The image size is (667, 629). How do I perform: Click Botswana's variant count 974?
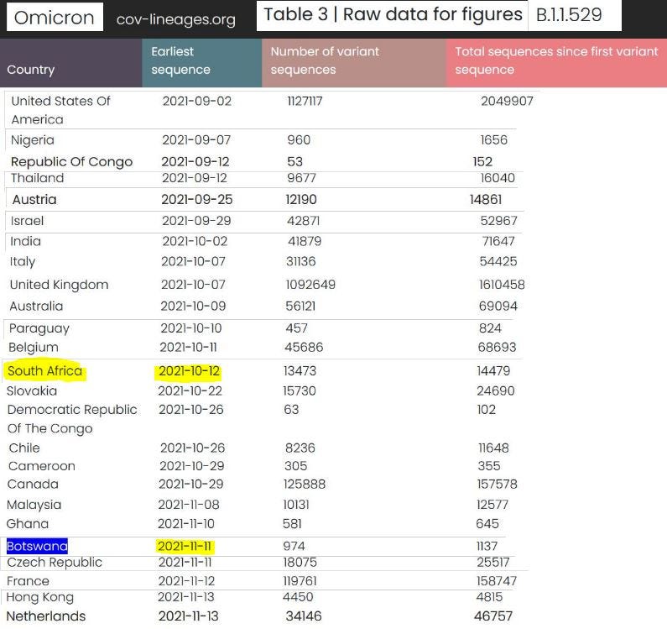coord(294,547)
